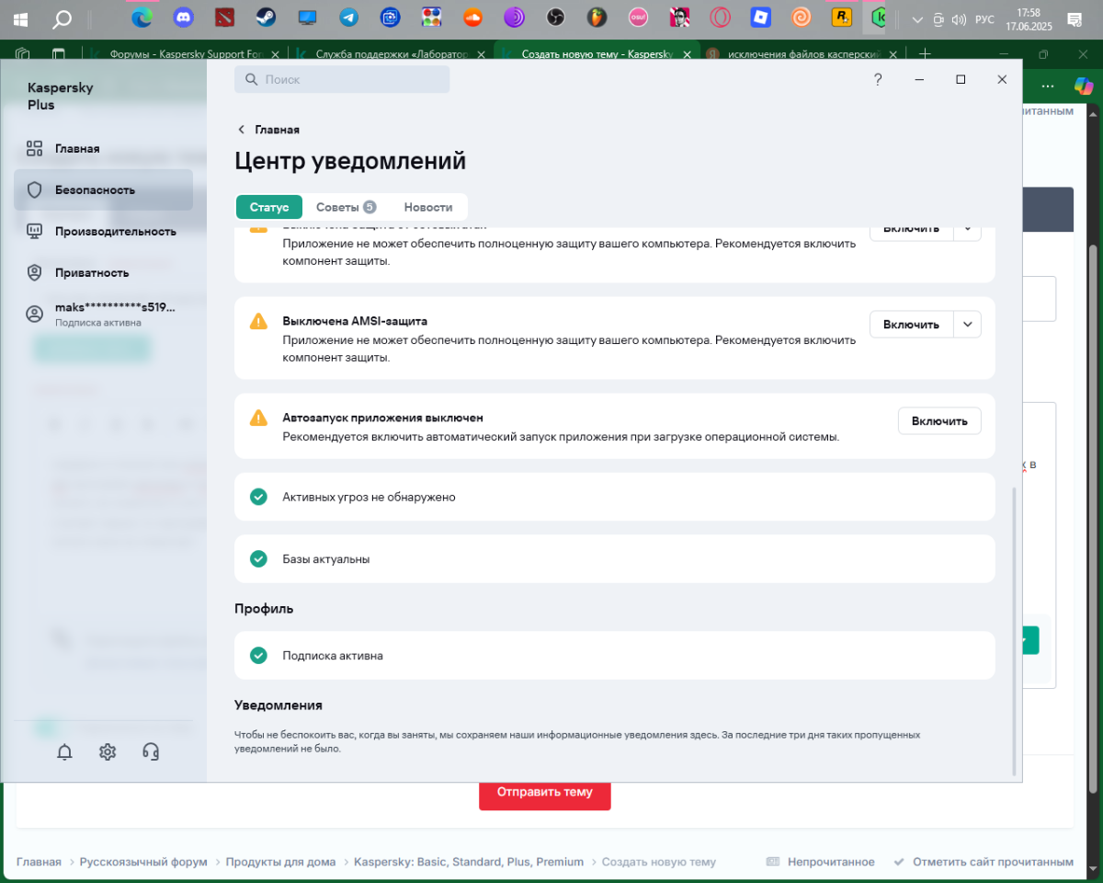
Task: Open taskbar search magnifier
Action: [62, 18]
